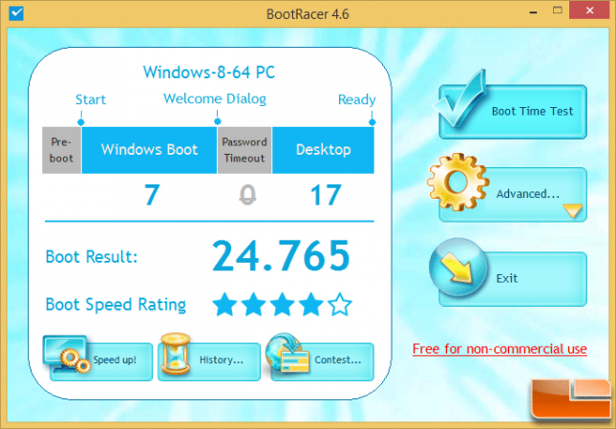Click the Boot Speed Rating label
The height and width of the screenshot is (429, 616).
116,305
